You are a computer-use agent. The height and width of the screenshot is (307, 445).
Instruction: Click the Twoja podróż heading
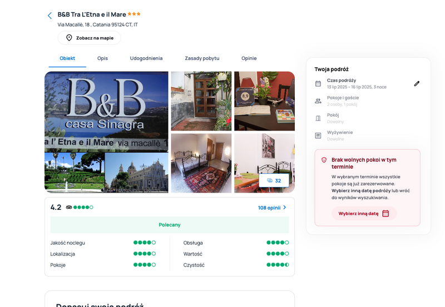click(332, 69)
